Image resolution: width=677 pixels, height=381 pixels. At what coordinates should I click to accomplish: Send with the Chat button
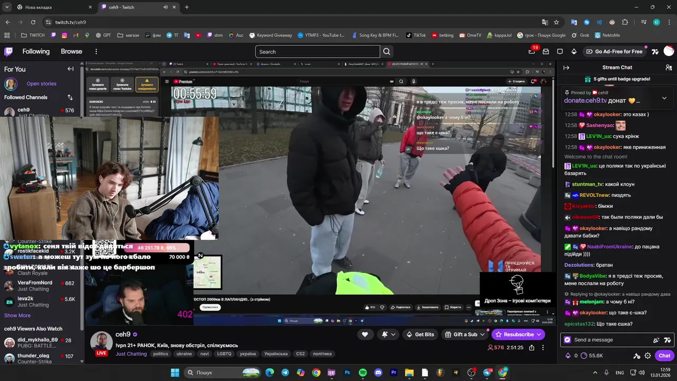pos(664,356)
